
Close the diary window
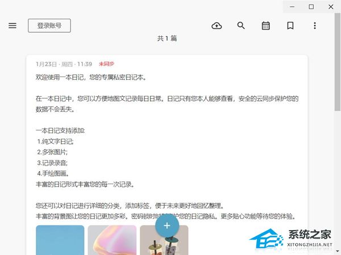click(x=331, y=7)
